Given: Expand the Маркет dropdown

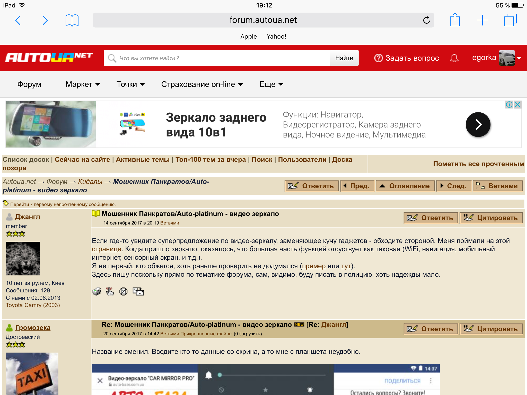Looking at the screenshot, I should tap(83, 84).
